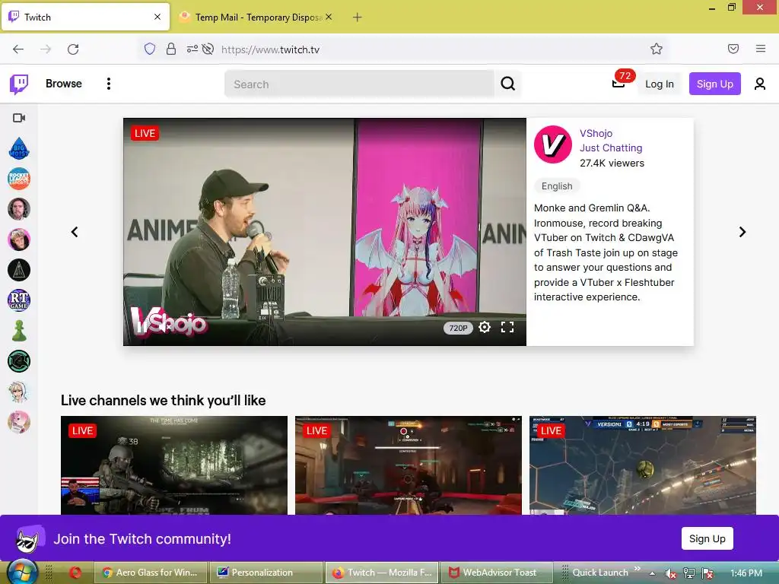Show the previous featured stream with left arrow
Image resolution: width=779 pixels, height=584 pixels.
click(75, 232)
